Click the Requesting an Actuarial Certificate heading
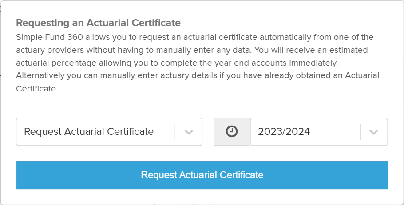The height and width of the screenshot is (205, 404). [x=98, y=23]
